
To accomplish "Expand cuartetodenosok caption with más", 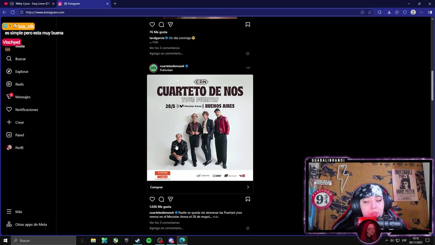I will 215,217.
